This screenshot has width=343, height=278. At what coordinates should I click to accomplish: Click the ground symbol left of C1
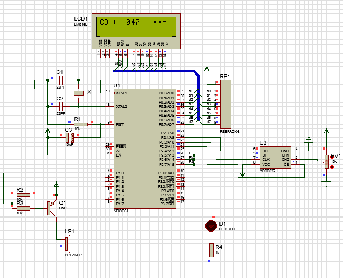point(35,90)
